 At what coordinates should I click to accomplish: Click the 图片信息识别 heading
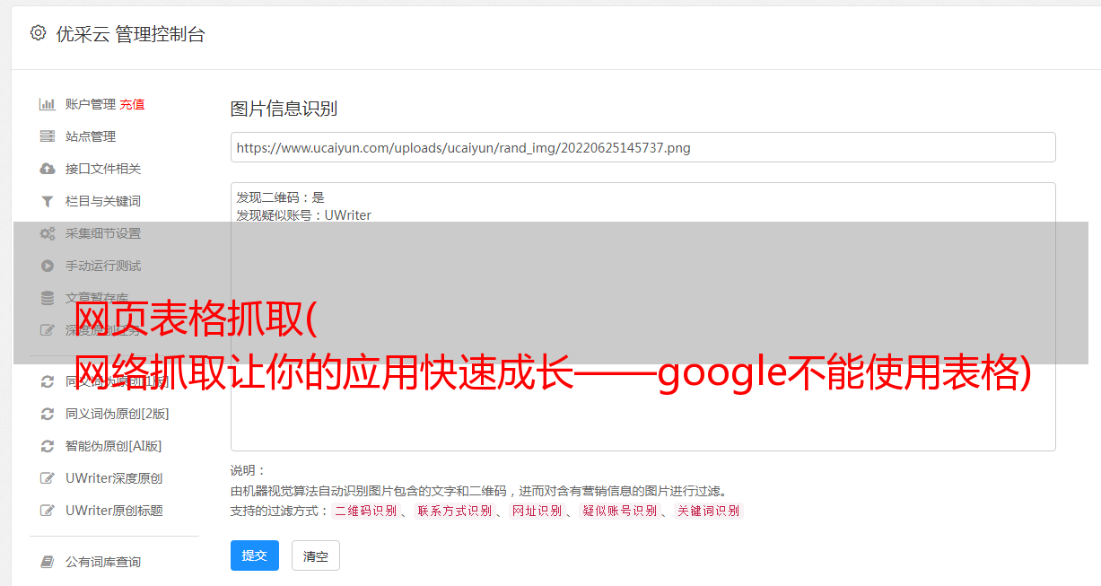pyautogui.click(x=284, y=109)
